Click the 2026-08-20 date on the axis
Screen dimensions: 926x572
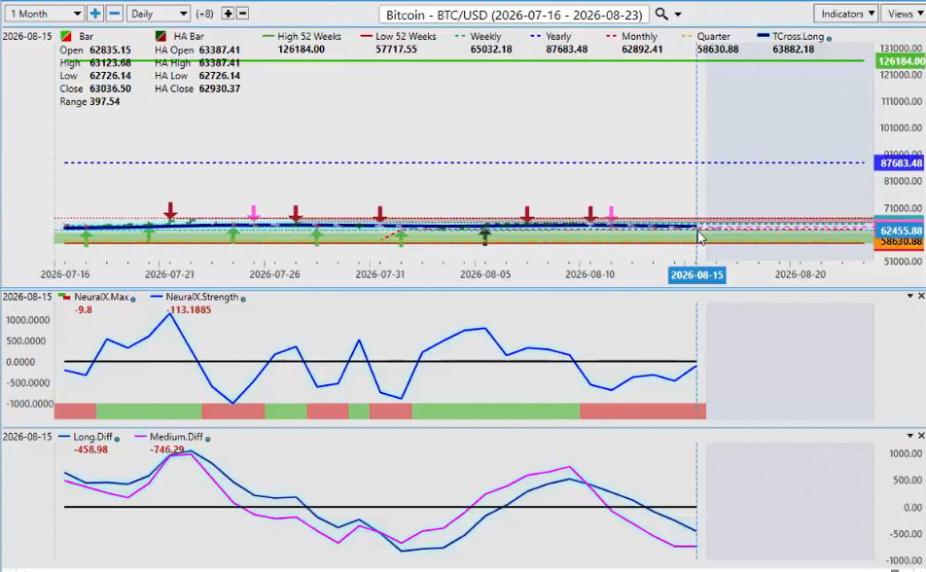801,274
